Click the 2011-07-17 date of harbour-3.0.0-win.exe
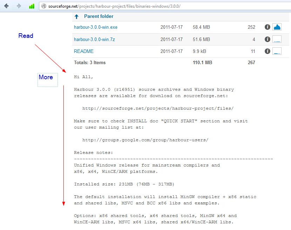 pyautogui.click(x=171, y=27)
